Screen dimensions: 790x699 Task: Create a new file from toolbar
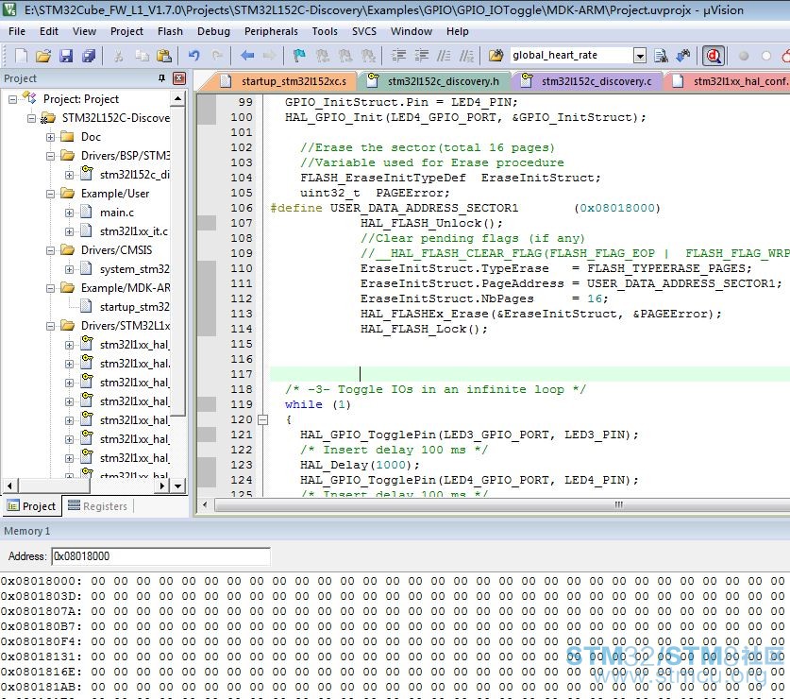tap(21, 56)
